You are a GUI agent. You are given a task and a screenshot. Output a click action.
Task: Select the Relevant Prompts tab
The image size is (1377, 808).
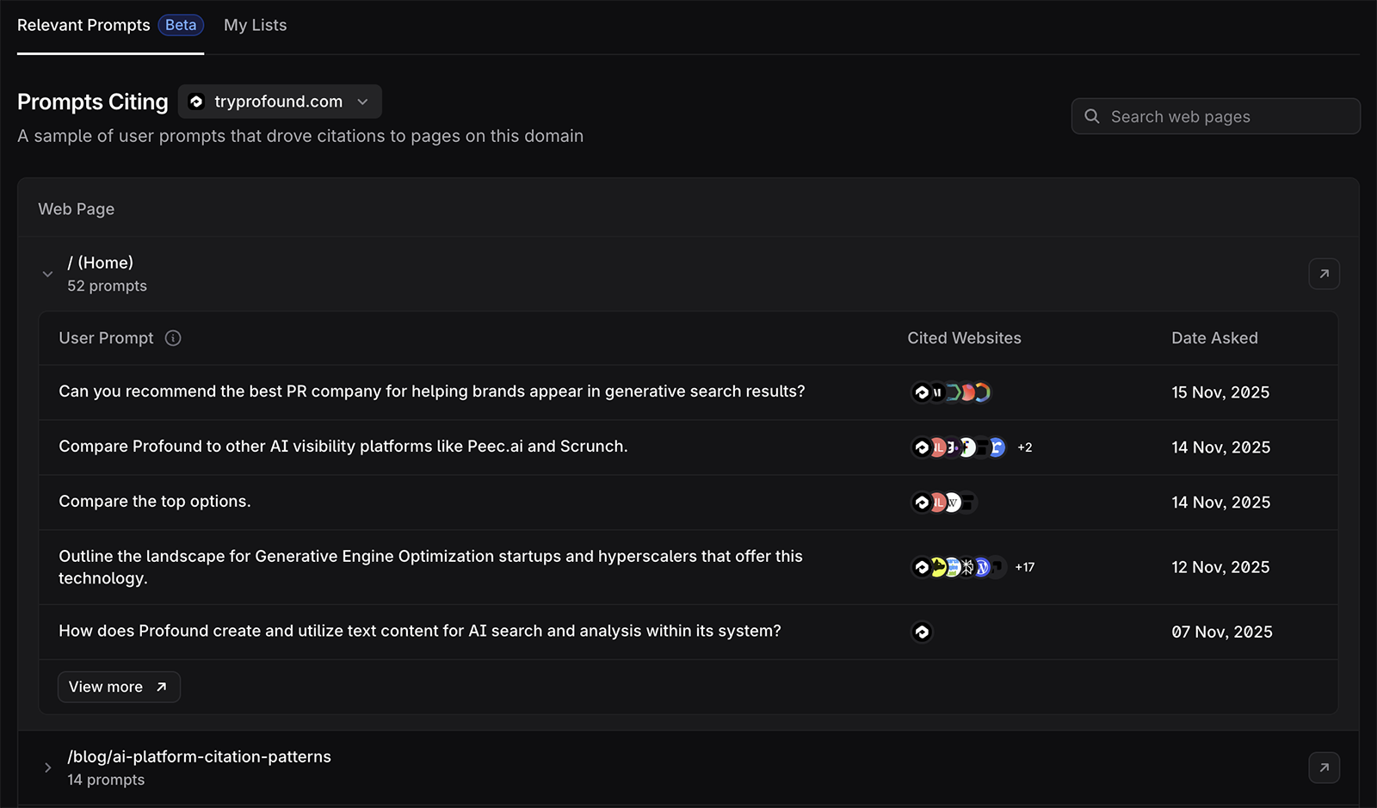pyautogui.click(x=83, y=26)
